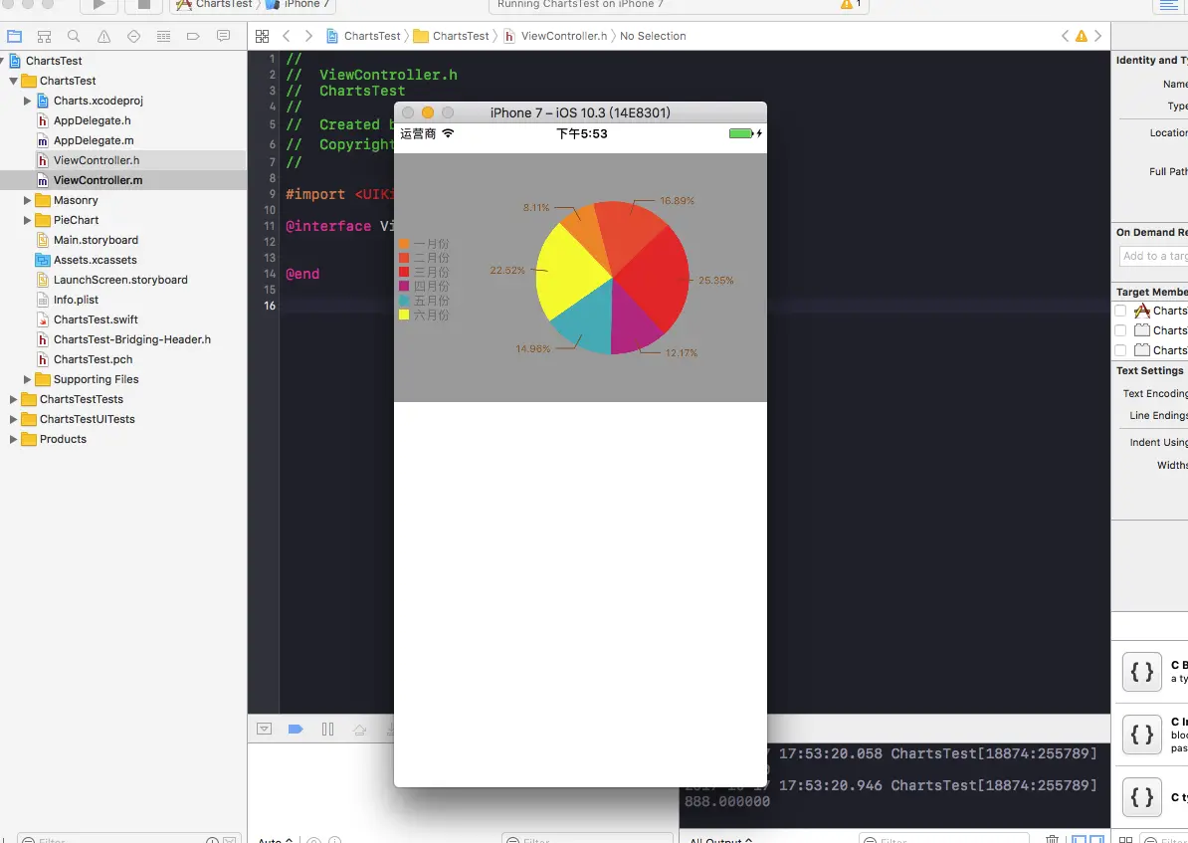Open LaunchScreen.storyboard
1188x843 pixels.
(x=122, y=280)
